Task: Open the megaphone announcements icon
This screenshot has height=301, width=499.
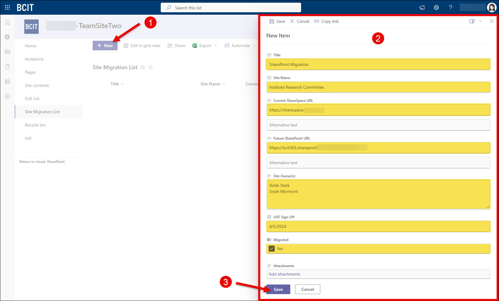Action: click(x=422, y=7)
